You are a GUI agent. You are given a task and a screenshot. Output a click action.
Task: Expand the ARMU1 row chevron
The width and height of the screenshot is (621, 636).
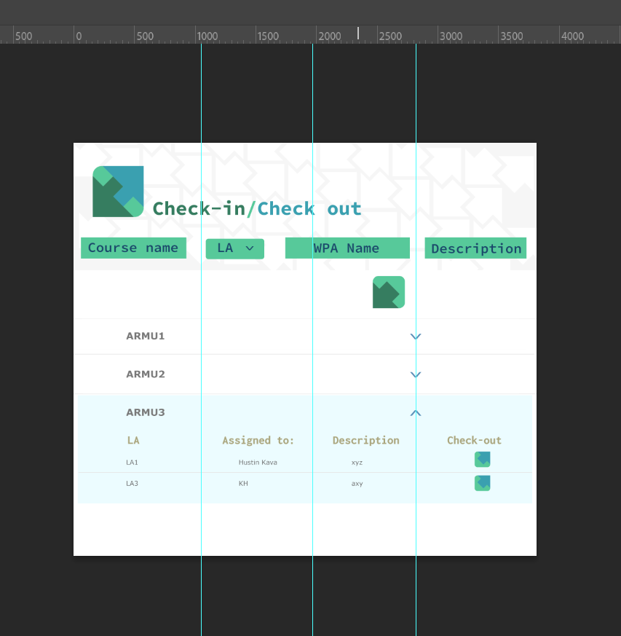coord(416,337)
